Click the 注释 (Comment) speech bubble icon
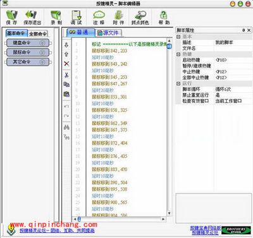The image size is (253, 238). 99,17
